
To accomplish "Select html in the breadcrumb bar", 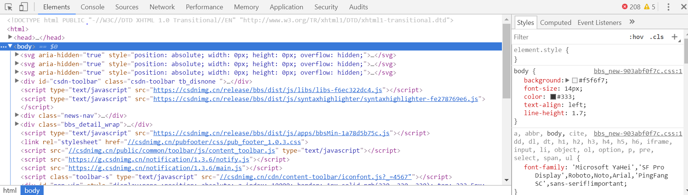I will (x=10, y=190).
